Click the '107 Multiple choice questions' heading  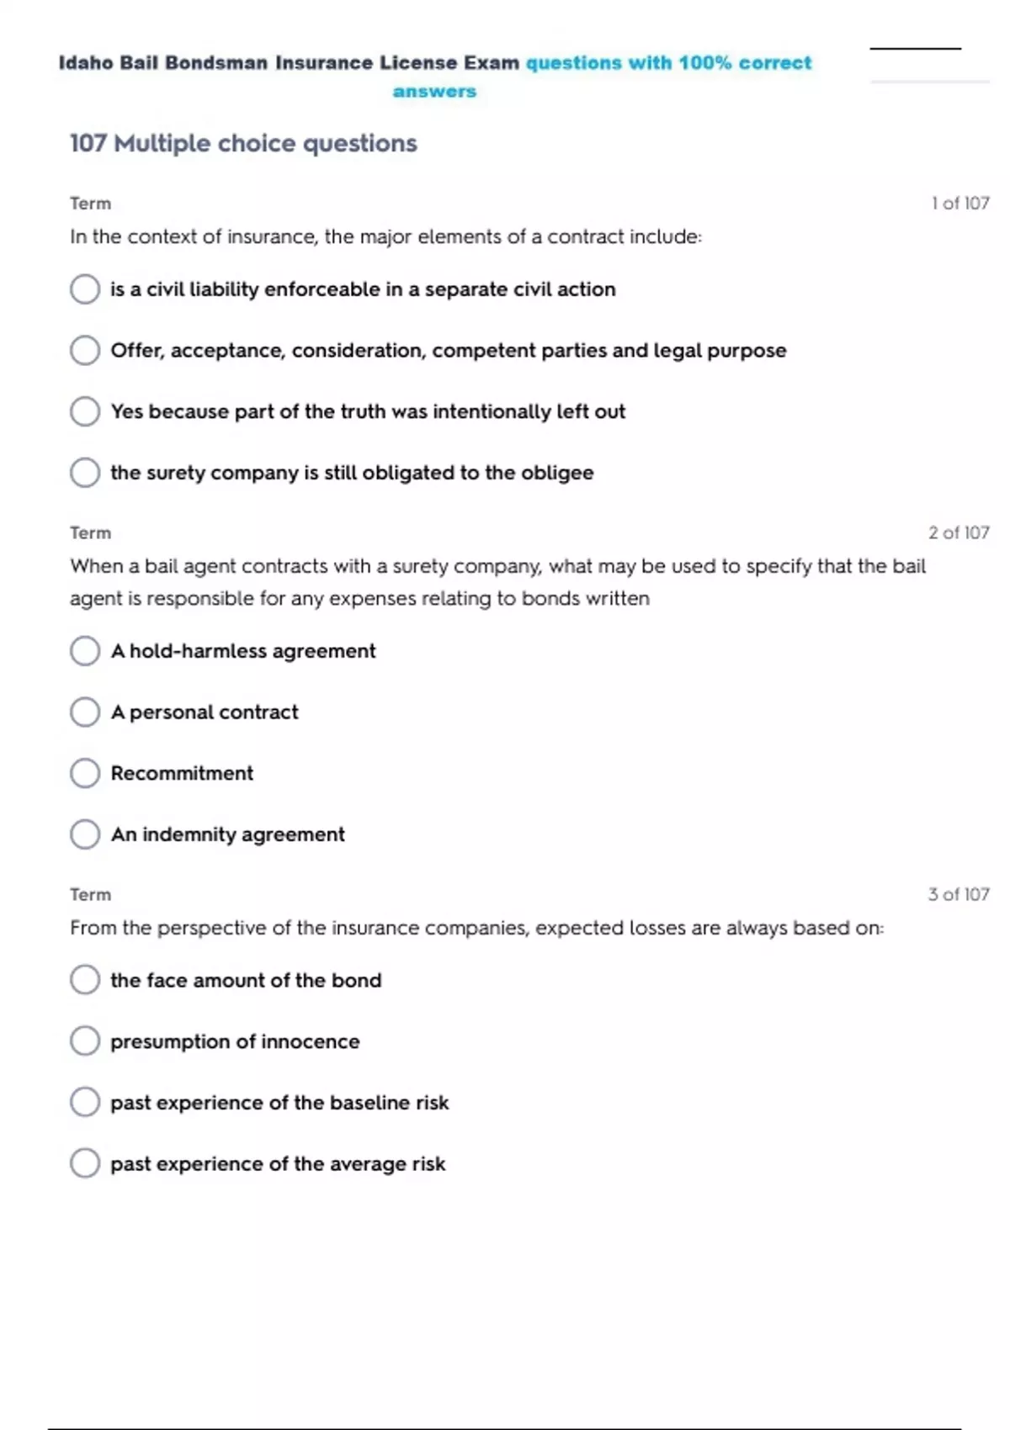[243, 143]
